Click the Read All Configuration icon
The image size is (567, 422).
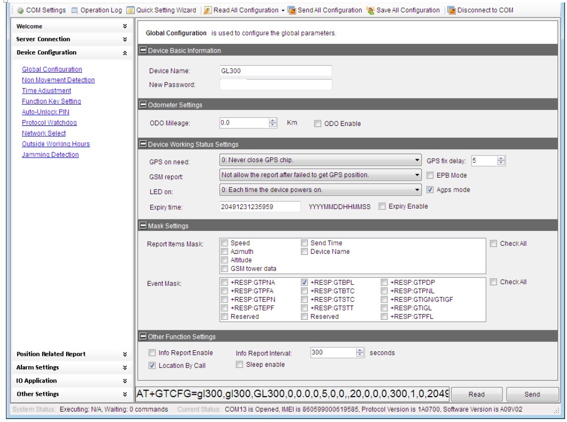tap(208, 10)
